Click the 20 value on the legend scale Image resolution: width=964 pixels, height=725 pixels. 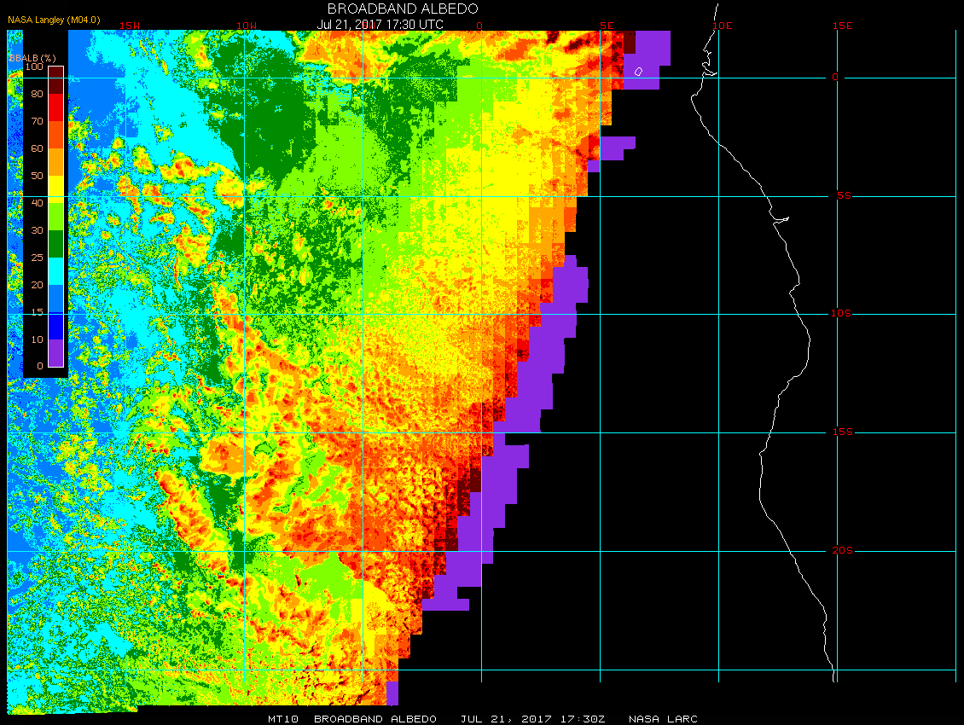click(37, 285)
